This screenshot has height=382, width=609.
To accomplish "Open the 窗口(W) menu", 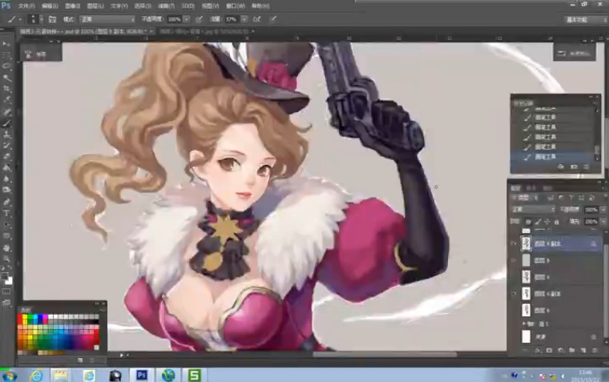I will coord(236,6).
